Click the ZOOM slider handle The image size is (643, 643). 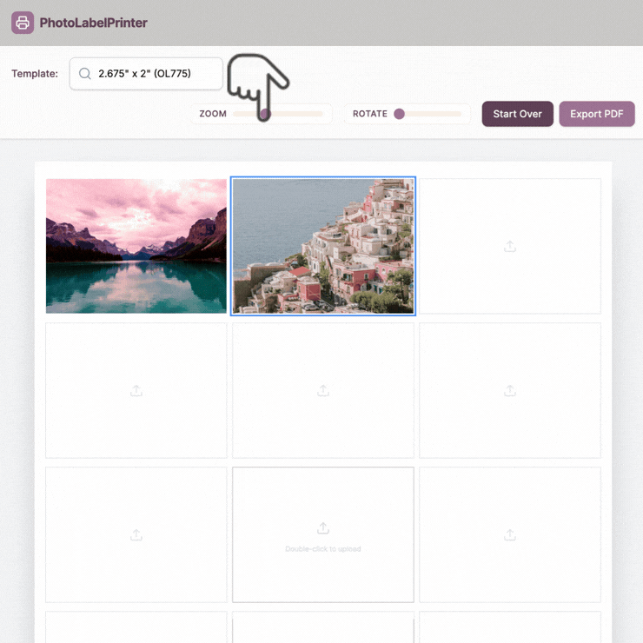point(265,114)
